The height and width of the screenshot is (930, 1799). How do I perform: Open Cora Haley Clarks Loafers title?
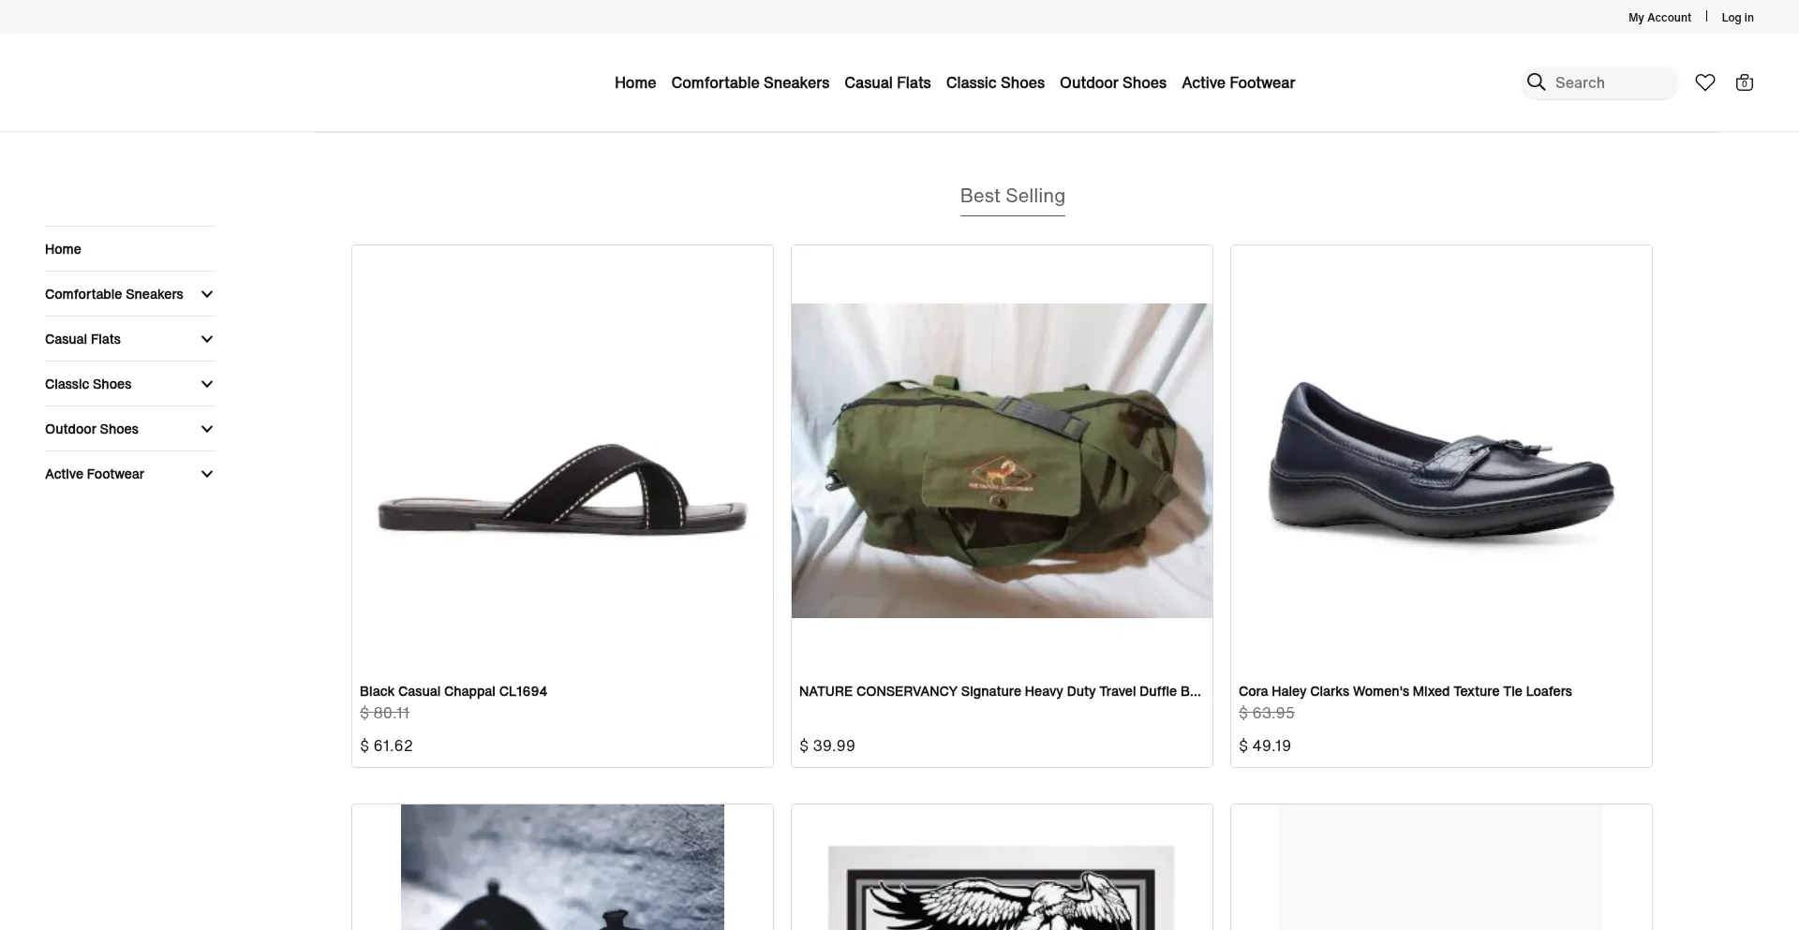click(x=1405, y=691)
